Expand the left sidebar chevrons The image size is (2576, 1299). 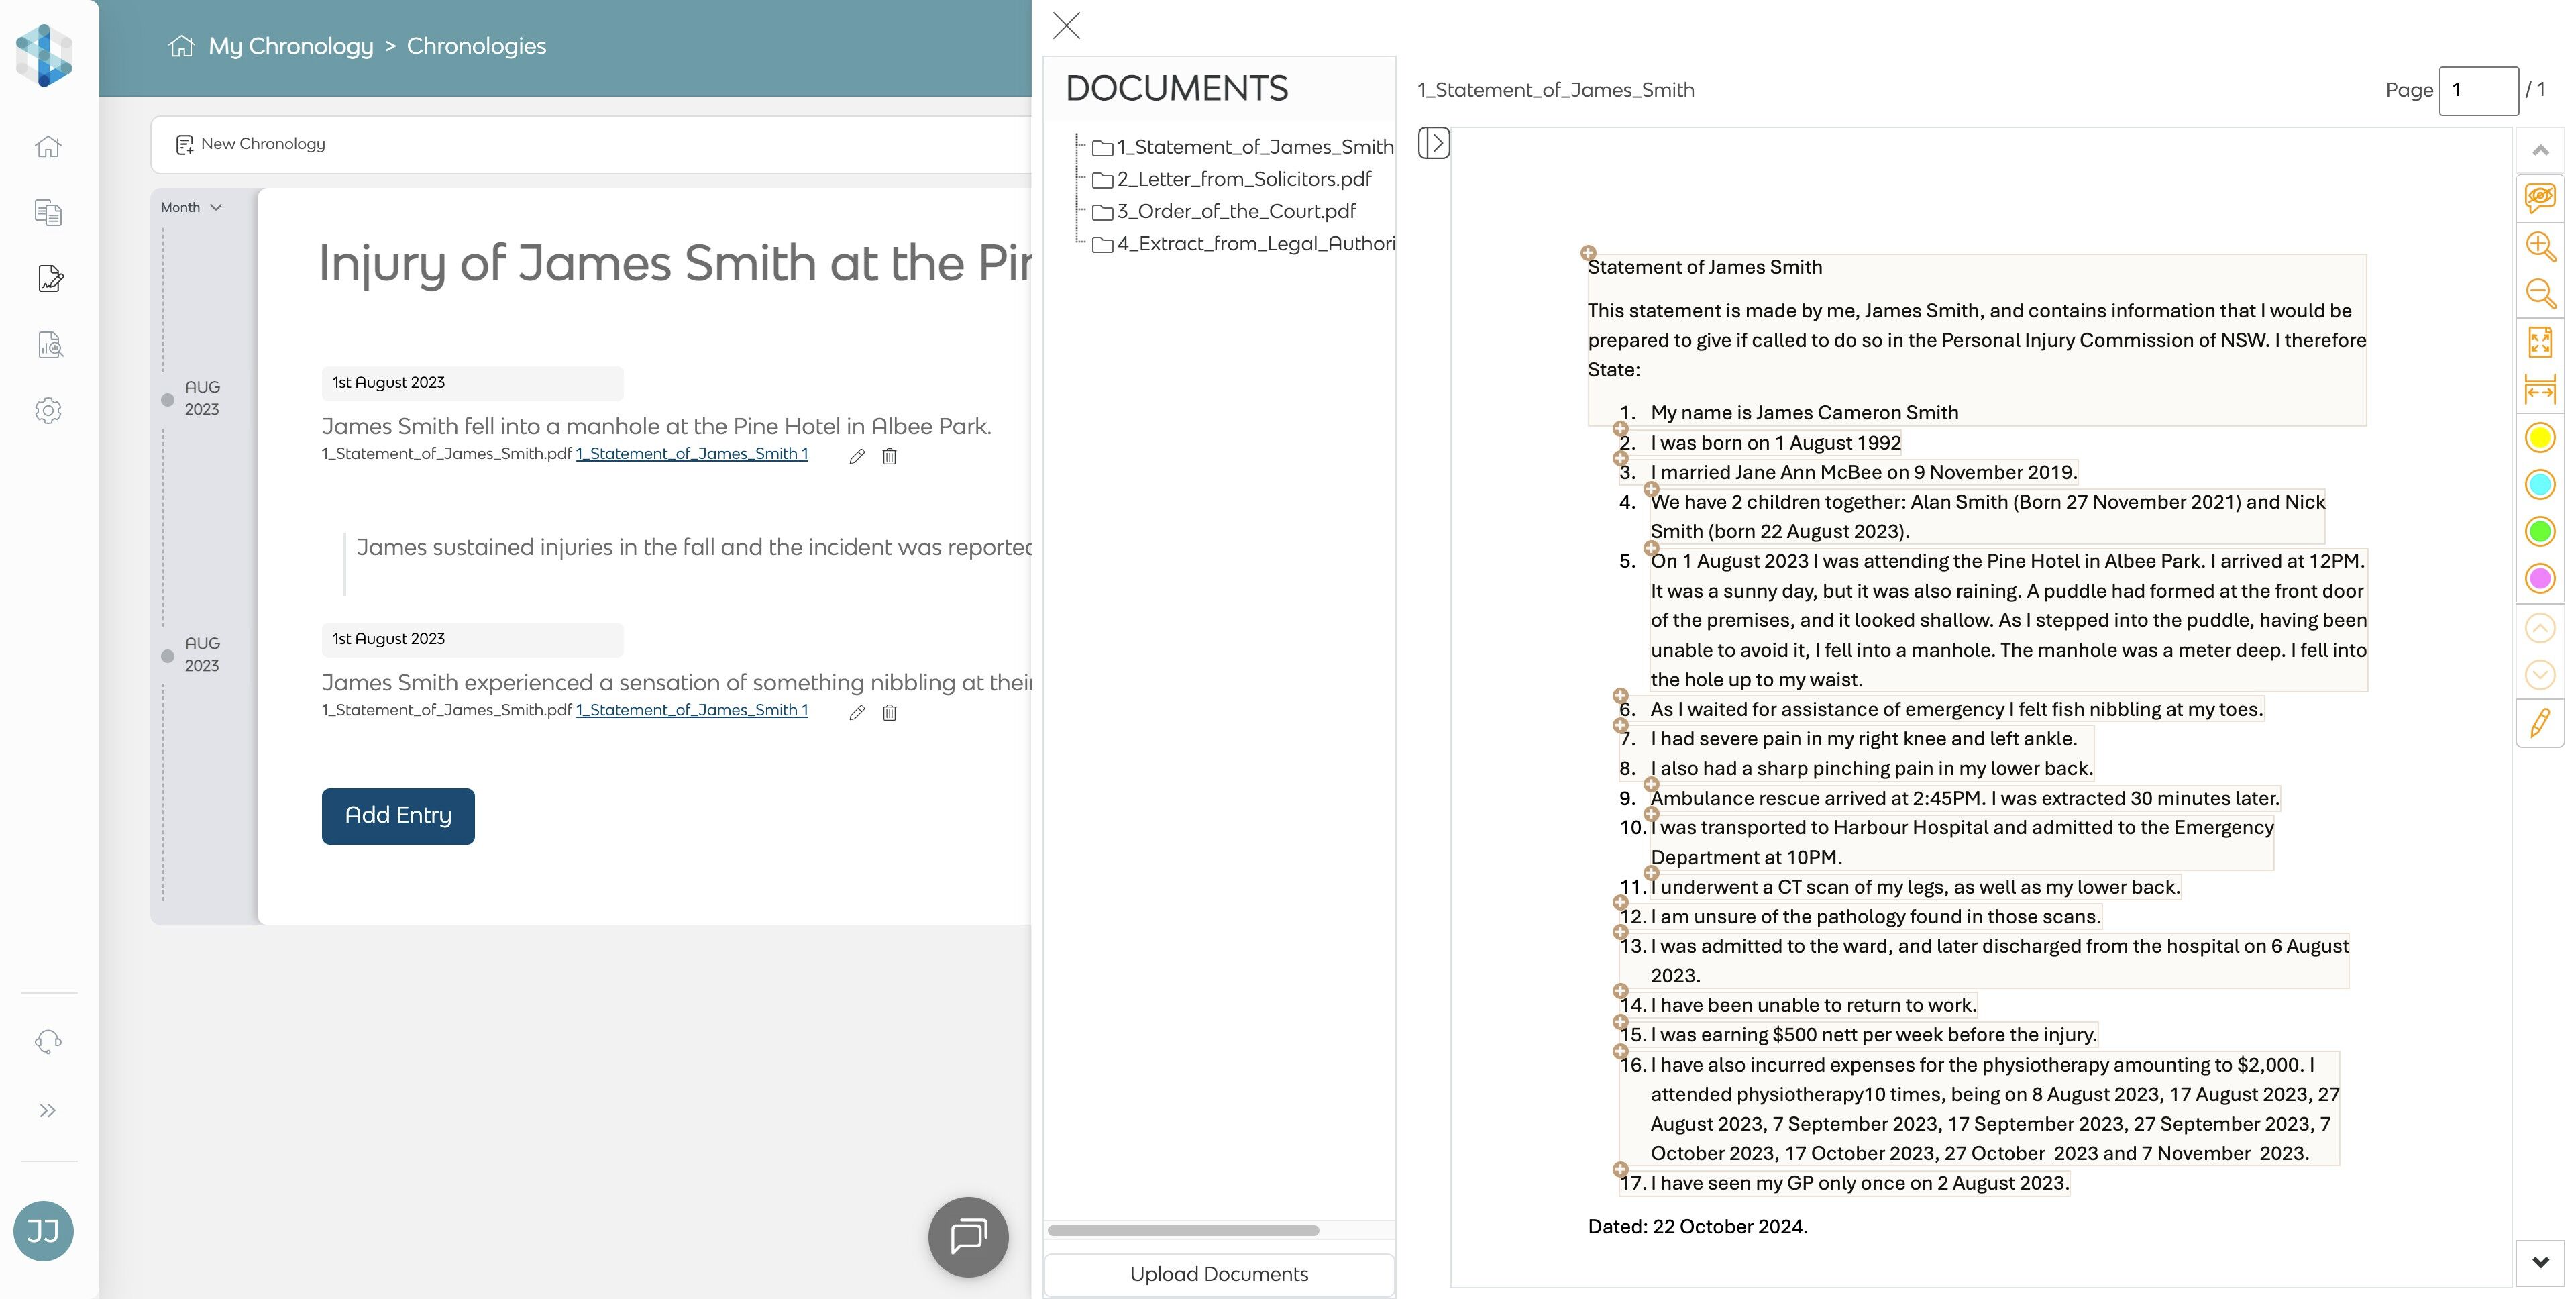click(47, 1110)
